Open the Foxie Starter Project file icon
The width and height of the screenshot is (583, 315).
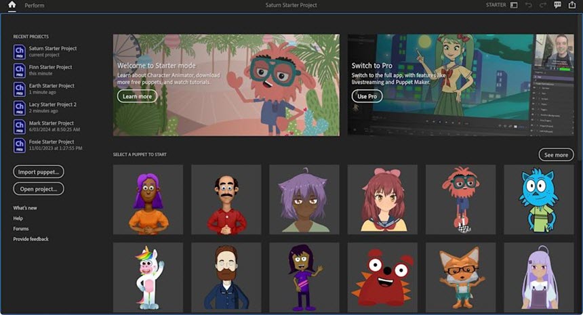point(20,145)
